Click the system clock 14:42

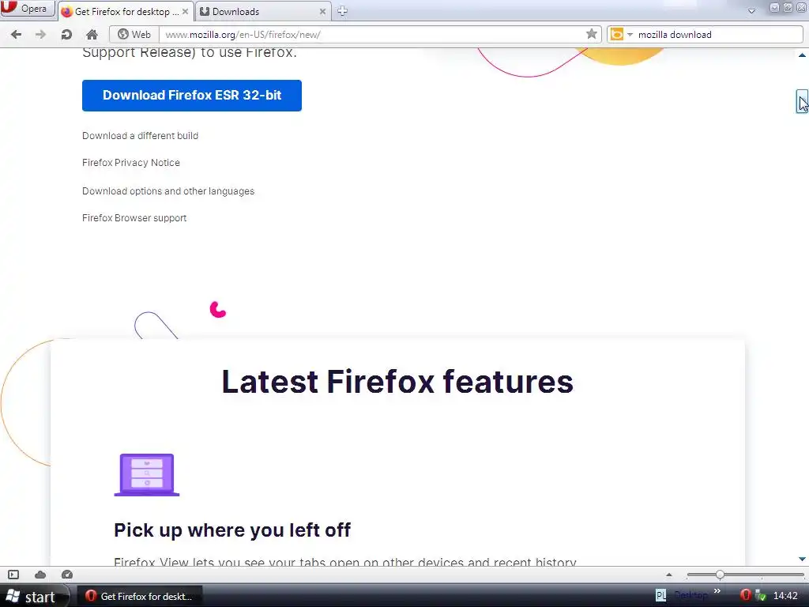(785, 596)
